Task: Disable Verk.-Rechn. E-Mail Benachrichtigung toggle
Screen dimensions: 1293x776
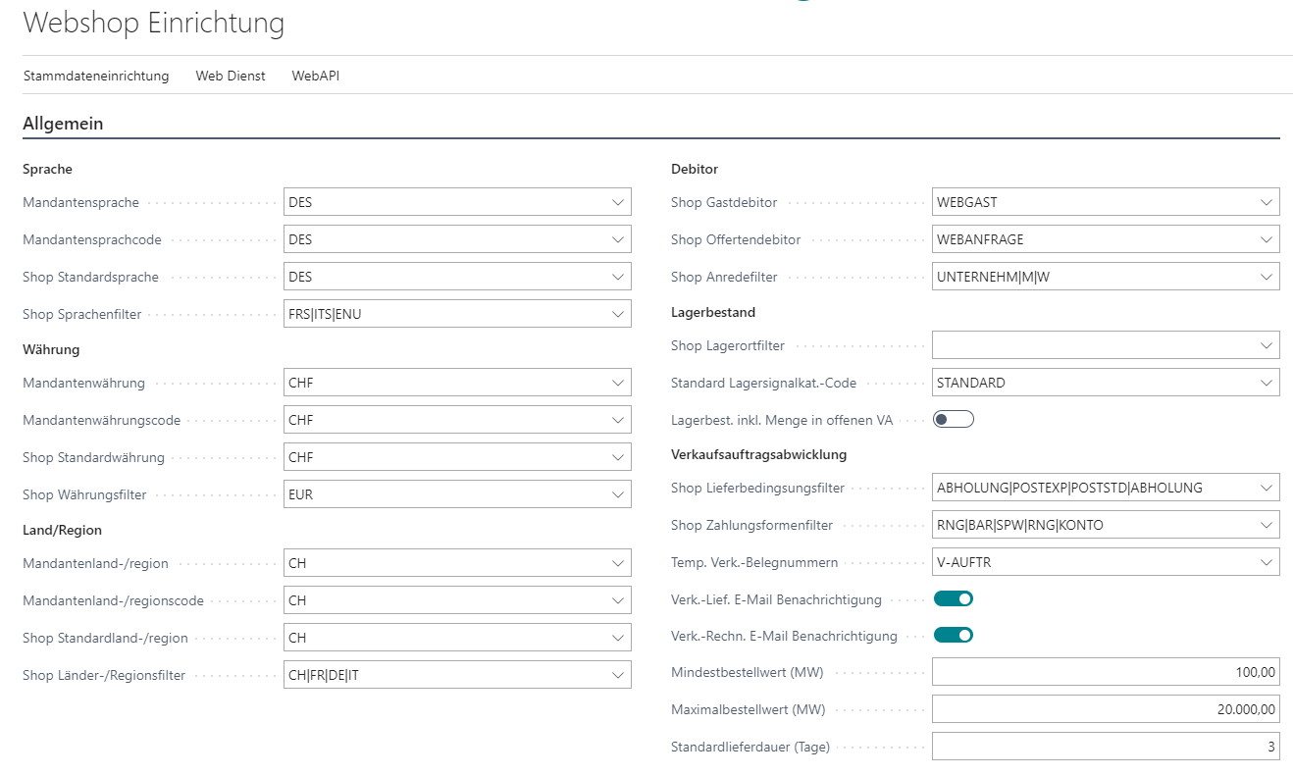Action: point(953,635)
